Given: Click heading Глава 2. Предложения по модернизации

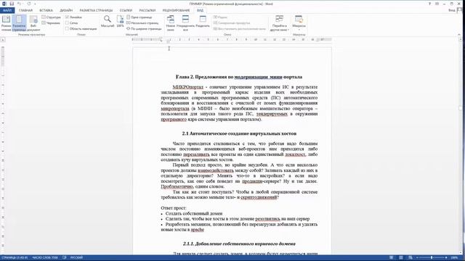Looking at the screenshot, I should (x=239, y=77).
